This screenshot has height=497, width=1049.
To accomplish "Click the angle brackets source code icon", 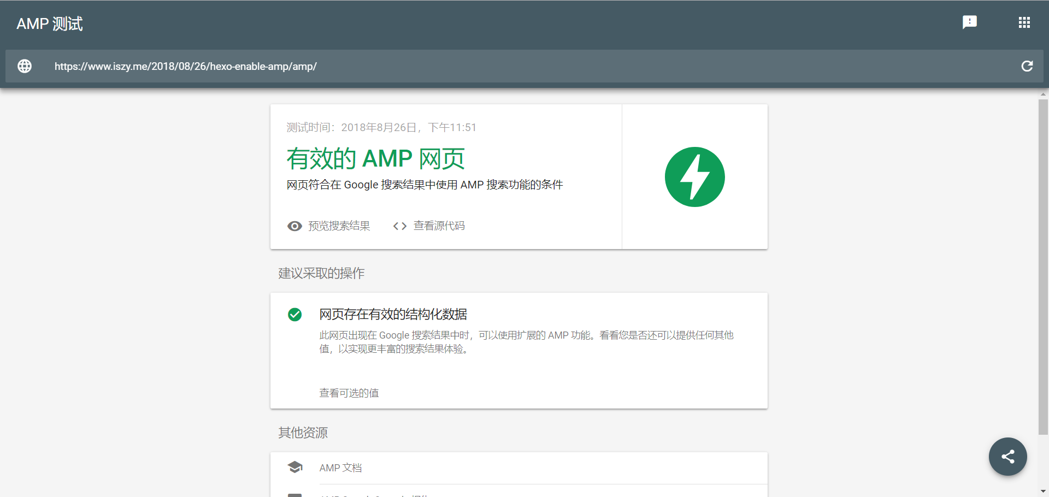I will (400, 226).
